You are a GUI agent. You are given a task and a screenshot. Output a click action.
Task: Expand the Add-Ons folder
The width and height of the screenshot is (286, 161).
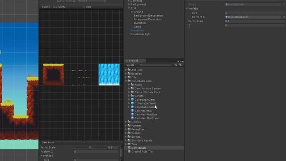point(126,70)
